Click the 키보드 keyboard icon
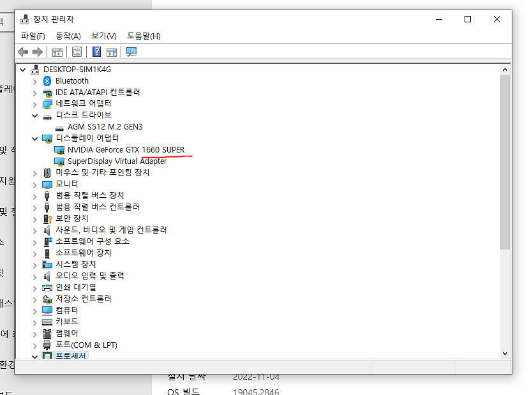Viewport: 529px width, 395px height. 47,322
